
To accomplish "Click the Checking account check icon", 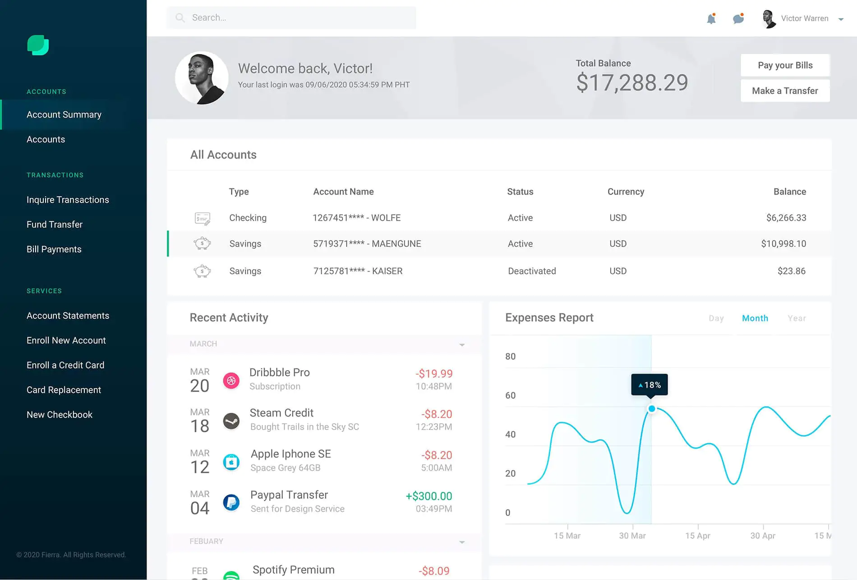I will 202,218.
